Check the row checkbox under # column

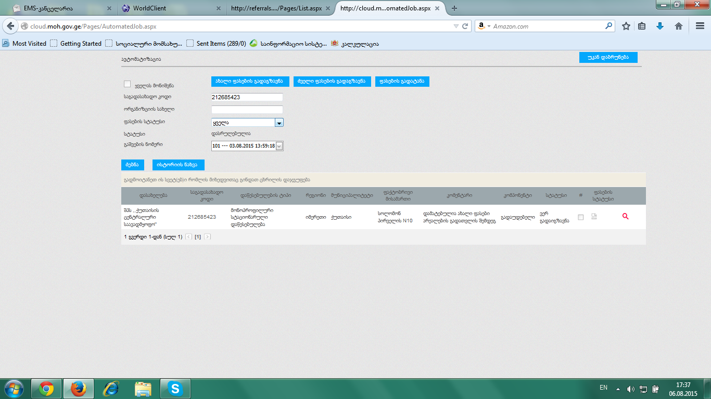(x=581, y=217)
